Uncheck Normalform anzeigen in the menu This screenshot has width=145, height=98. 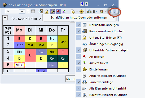point(78,25)
